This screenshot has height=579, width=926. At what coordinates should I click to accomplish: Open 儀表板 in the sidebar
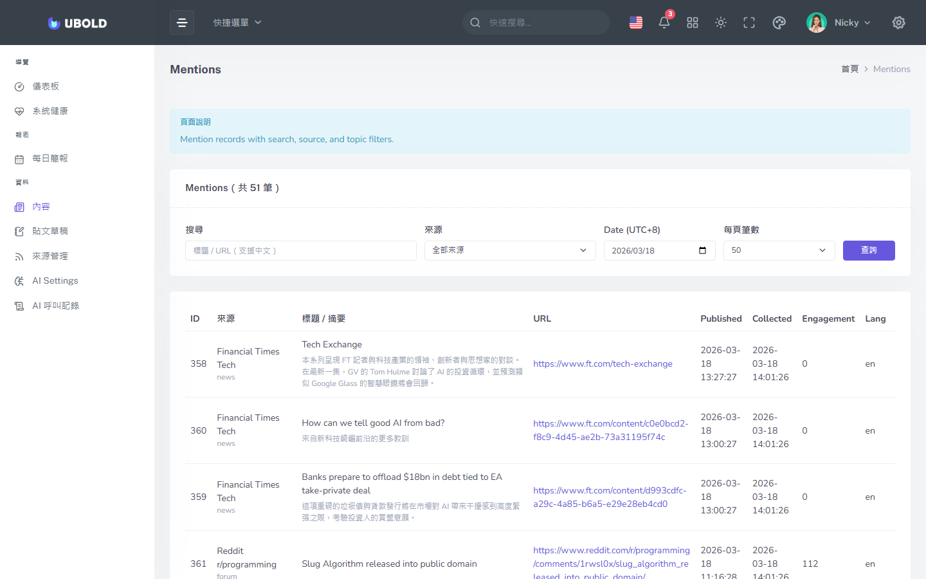[46, 86]
